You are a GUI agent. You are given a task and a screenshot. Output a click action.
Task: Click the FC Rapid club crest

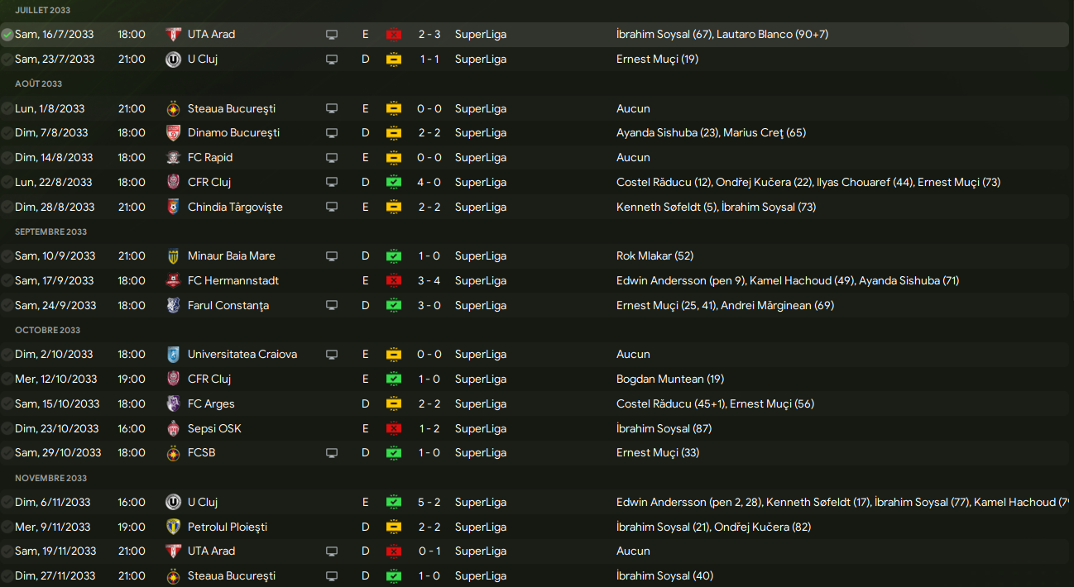coord(173,158)
